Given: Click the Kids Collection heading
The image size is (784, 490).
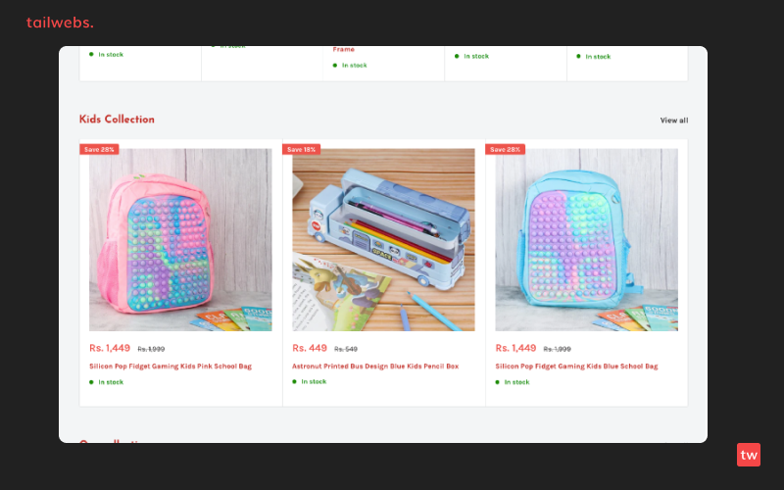Looking at the screenshot, I should click(117, 119).
